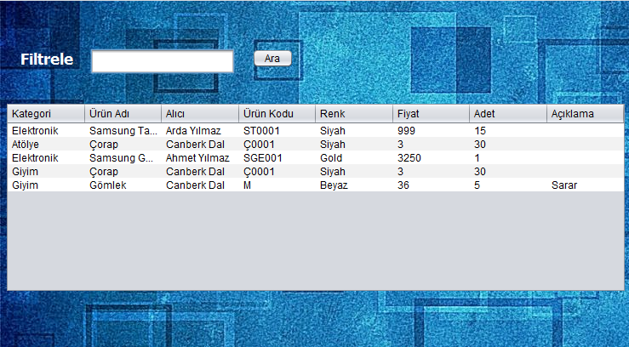Select the Gold color cell
Image resolution: width=629 pixels, height=347 pixels.
331,158
